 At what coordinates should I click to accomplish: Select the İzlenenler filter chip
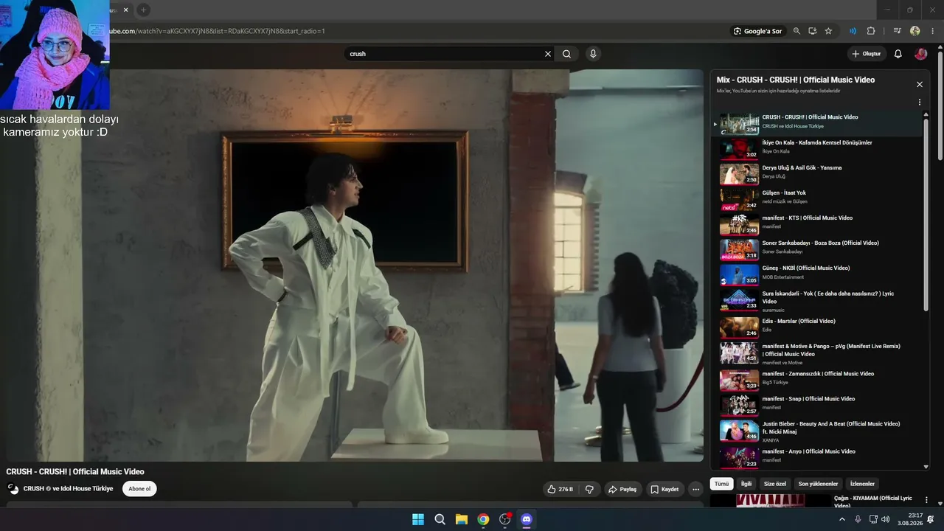pos(862,484)
